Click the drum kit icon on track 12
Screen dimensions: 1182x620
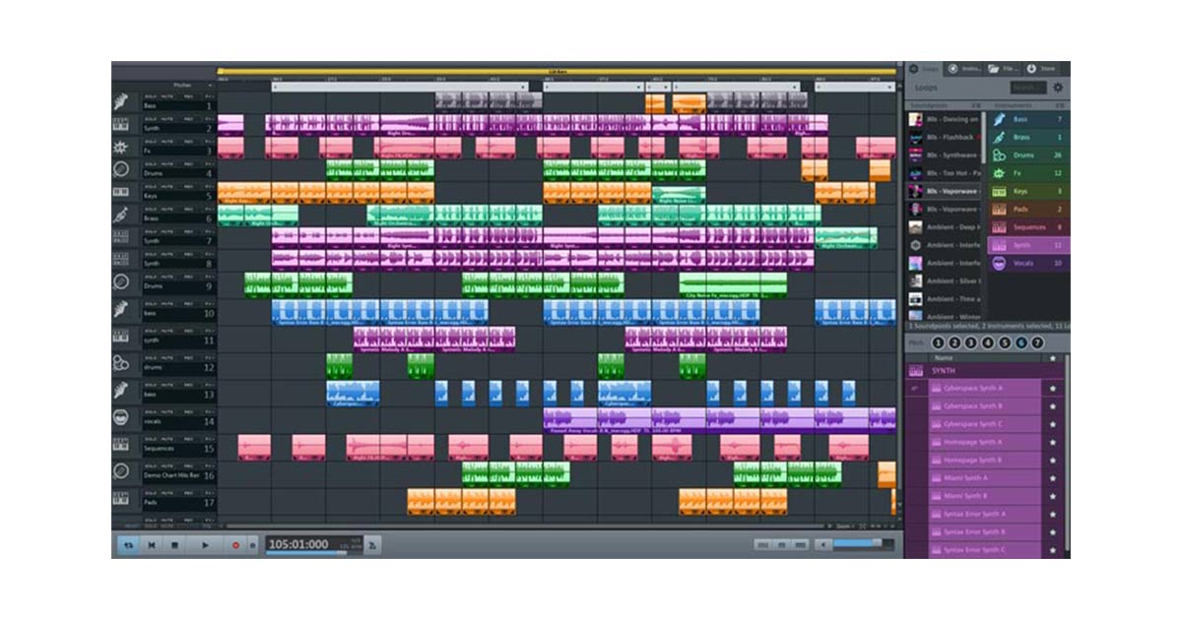(x=121, y=363)
